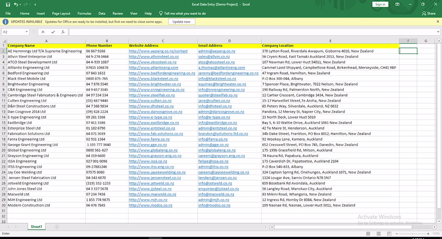442x239 pixels.
Task: Open the Formulas tab
Action: point(84,14)
